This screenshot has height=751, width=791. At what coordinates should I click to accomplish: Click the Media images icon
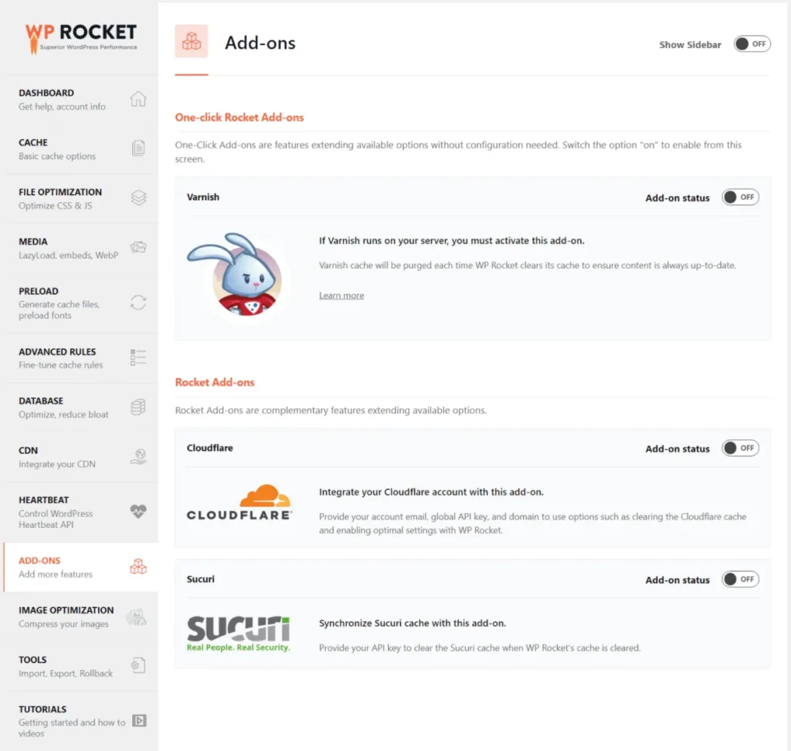pyautogui.click(x=138, y=247)
